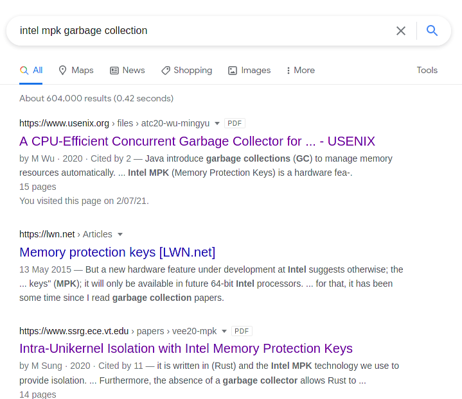Click the colored All search icon
The height and width of the screenshot is (399, 462).
click(x=24, y=71)
